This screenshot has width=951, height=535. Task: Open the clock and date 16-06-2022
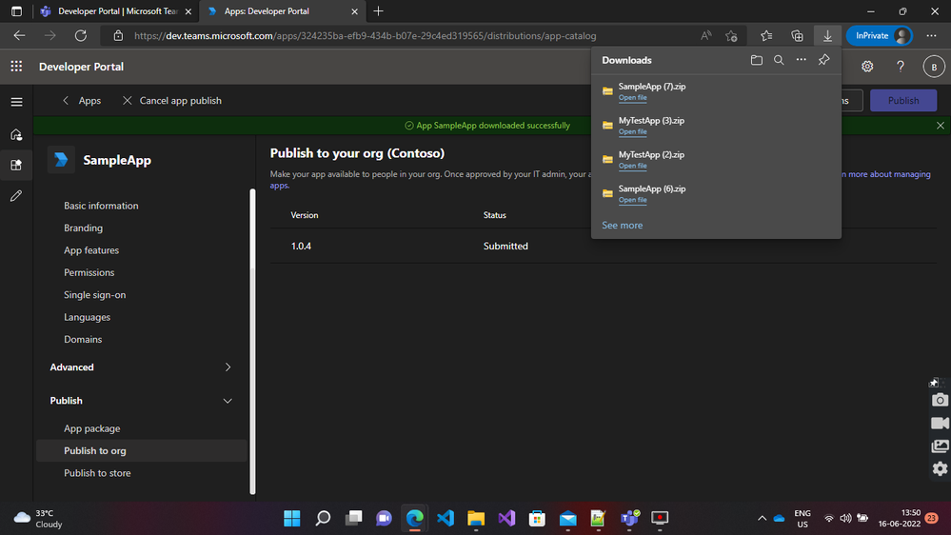899,518
